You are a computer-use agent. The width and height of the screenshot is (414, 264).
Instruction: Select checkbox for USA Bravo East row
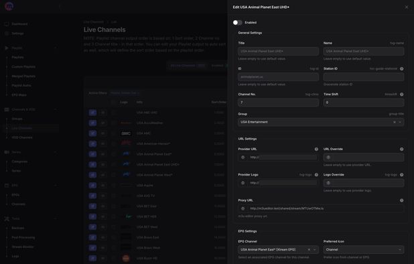[113, 237]
